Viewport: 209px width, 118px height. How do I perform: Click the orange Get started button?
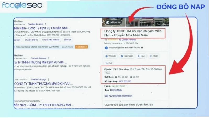click(x=81, y=47)
